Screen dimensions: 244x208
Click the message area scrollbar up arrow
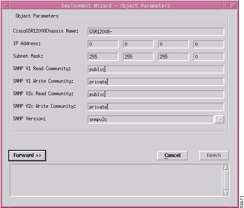coord(226,167)
